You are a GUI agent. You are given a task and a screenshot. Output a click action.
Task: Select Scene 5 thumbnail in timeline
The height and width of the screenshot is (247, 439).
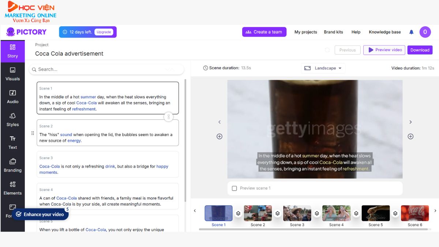coord(376,213)
